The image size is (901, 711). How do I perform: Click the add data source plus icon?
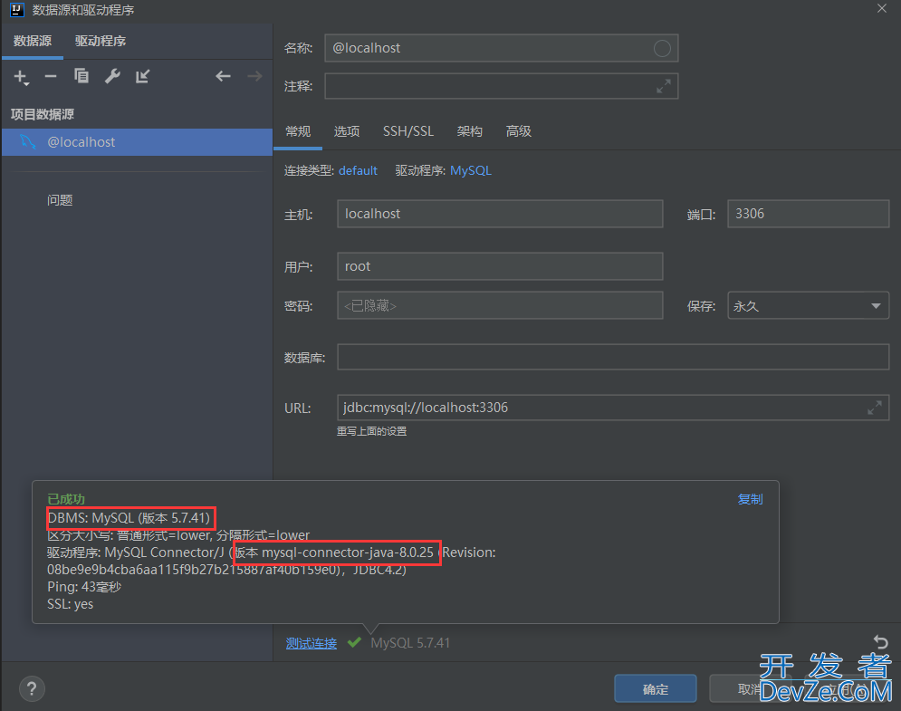21,76
